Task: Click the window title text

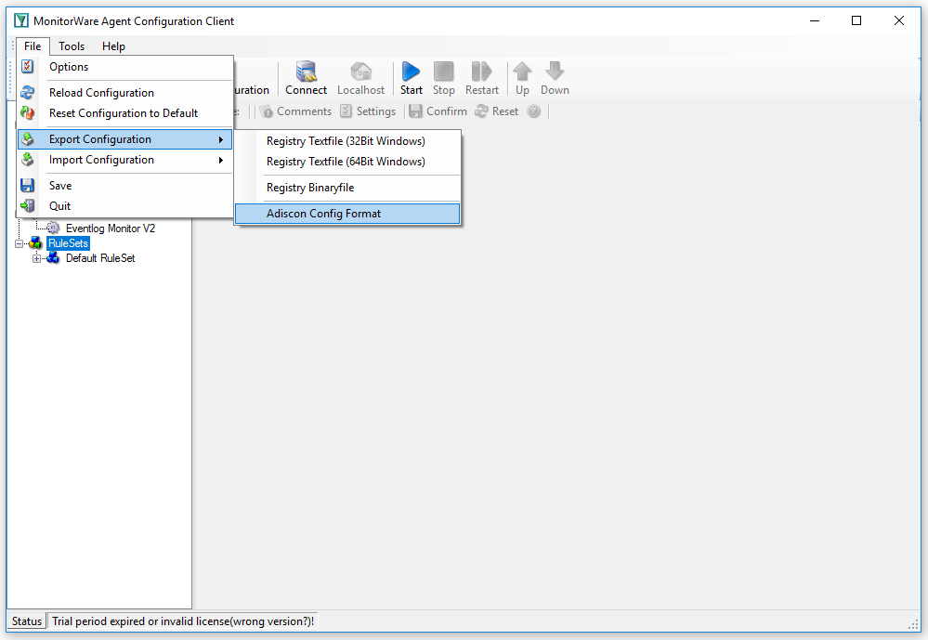Action: tap(134, 21)
